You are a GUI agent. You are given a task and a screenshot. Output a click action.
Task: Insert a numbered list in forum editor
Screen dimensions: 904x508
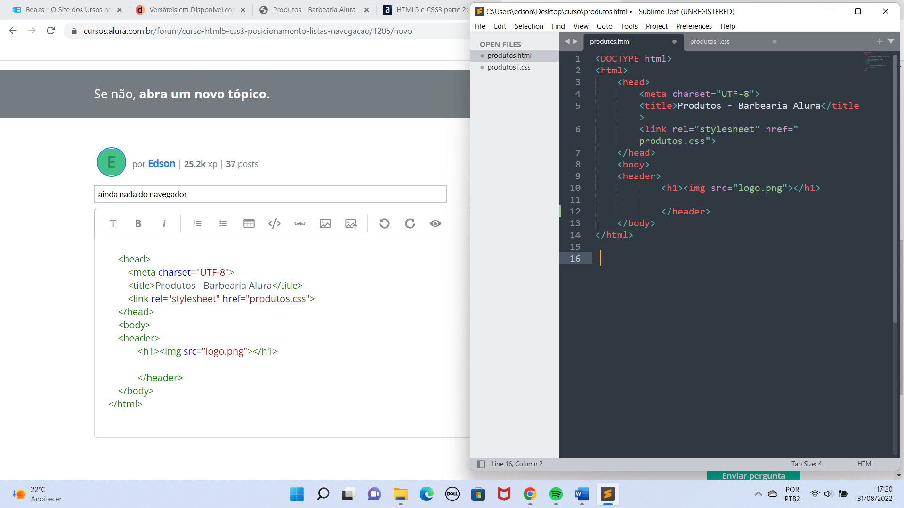point(198,223)
